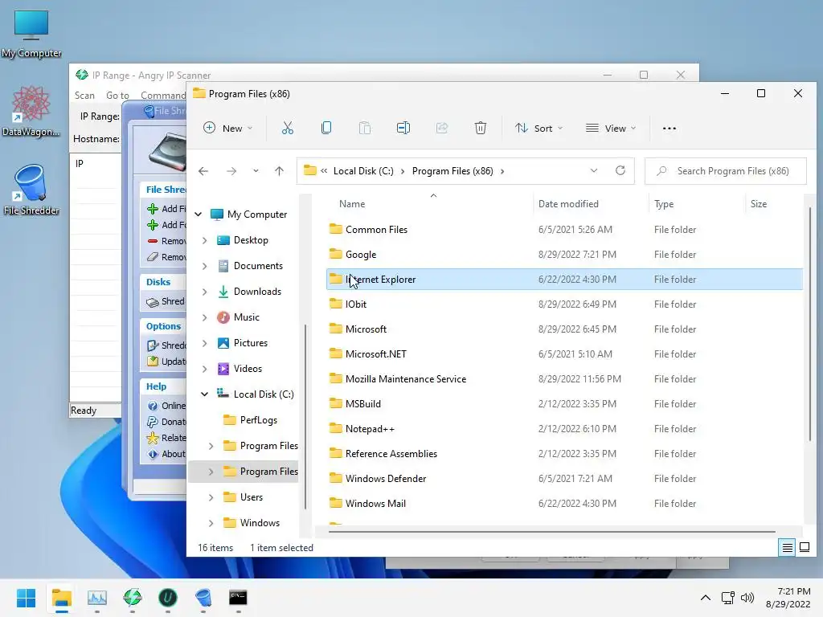
Task: Select the Mozilla Maintenance Service folder
Action: click(x=565, y=379)
